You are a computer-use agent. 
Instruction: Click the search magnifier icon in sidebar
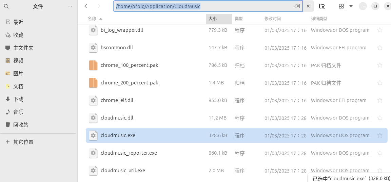click(6, 6)
